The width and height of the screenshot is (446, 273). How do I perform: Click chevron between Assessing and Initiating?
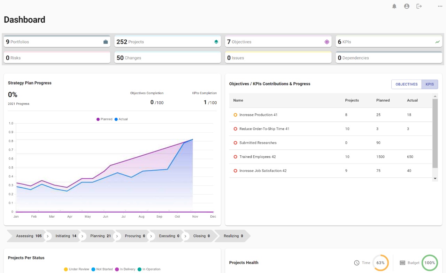coord(48,236)
